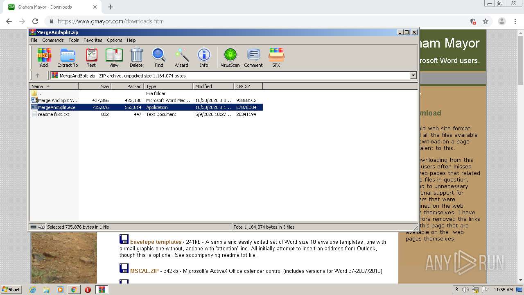This screenshot has height=295, width=524.
Task: Sort by the Size column header
Action: pos(95,86)
